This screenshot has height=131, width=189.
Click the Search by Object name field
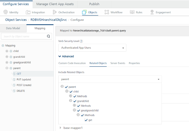[x=24, y=37]
